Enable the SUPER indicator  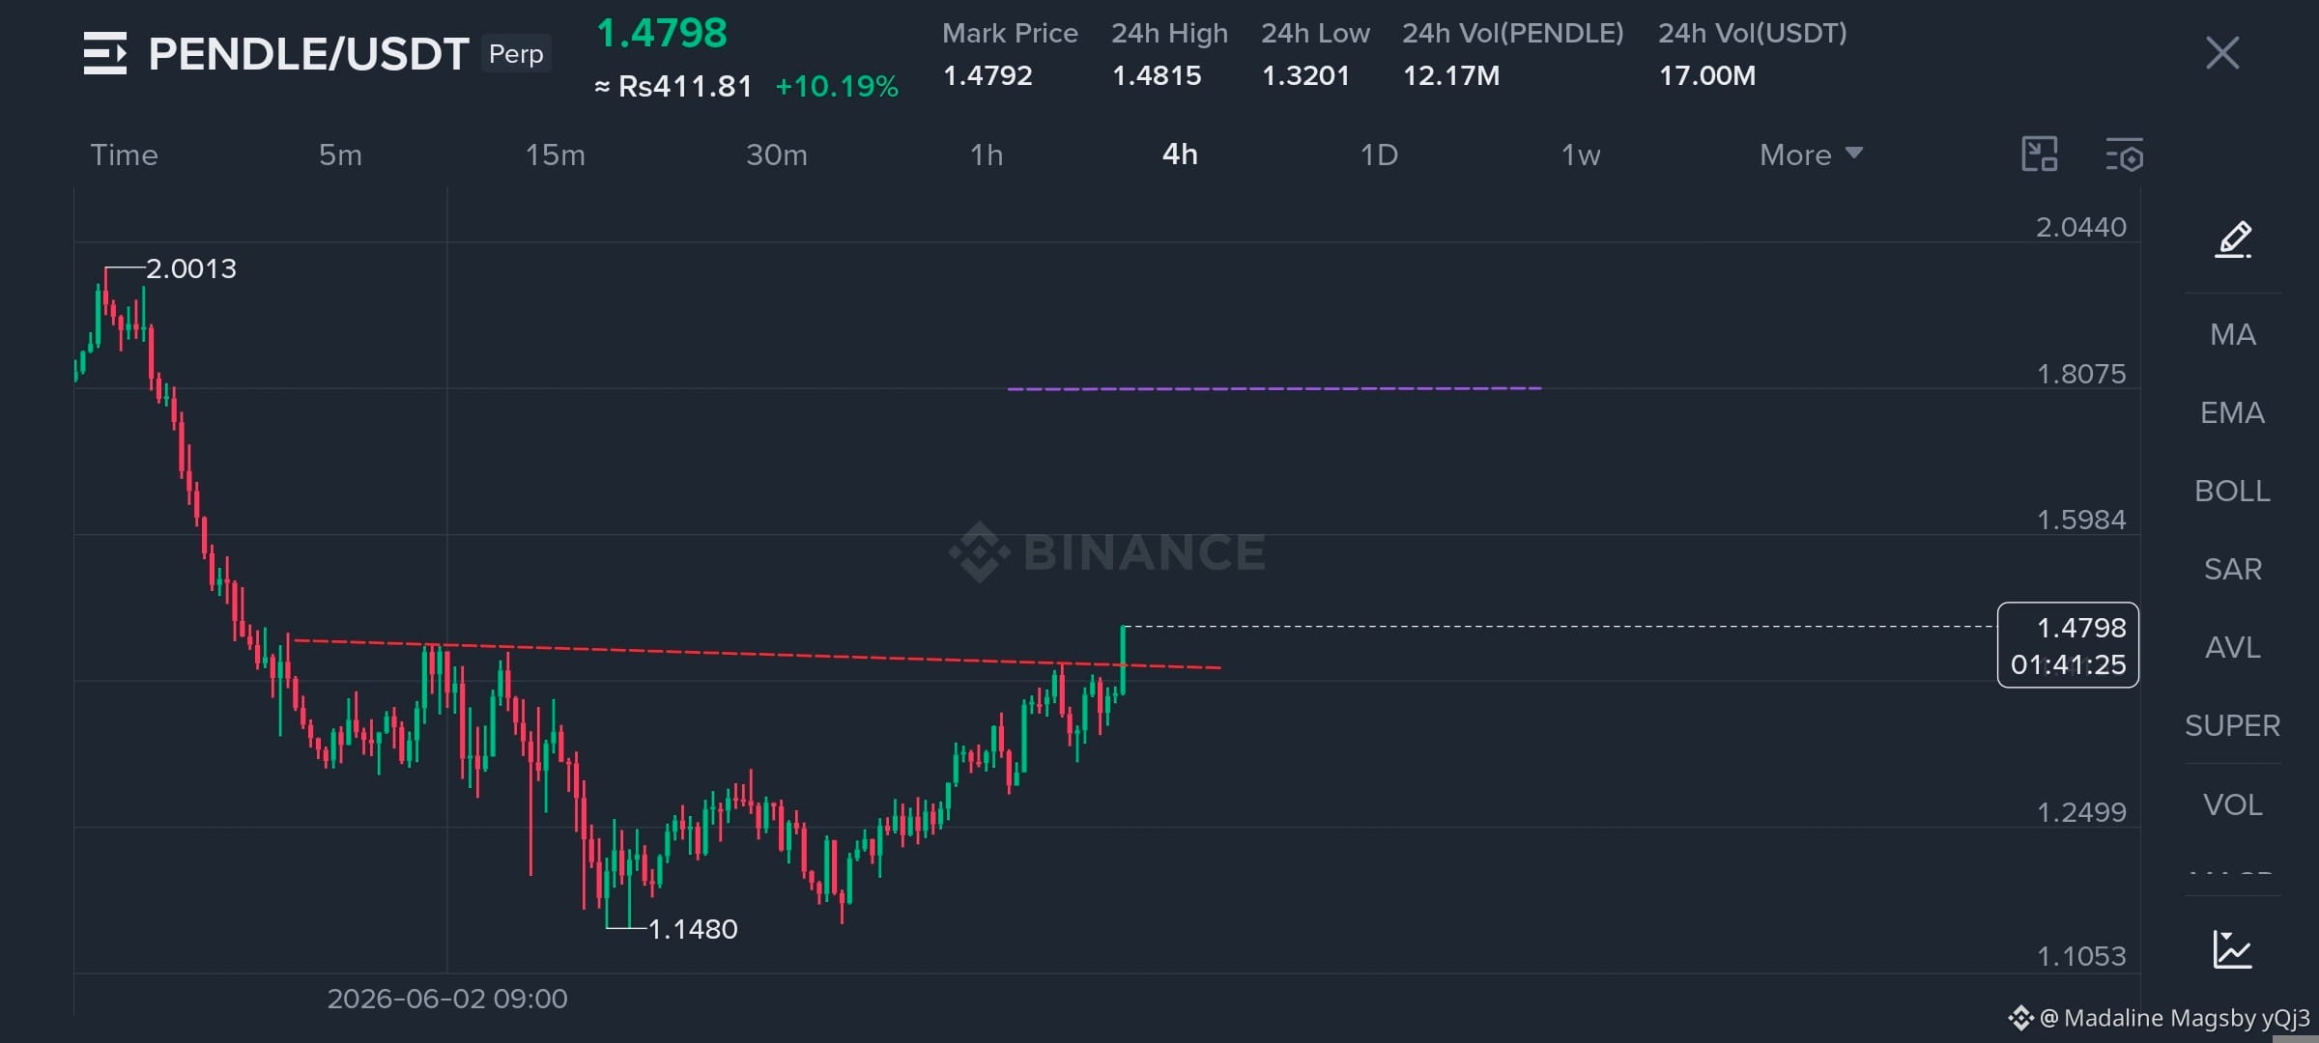(2232, 725)
